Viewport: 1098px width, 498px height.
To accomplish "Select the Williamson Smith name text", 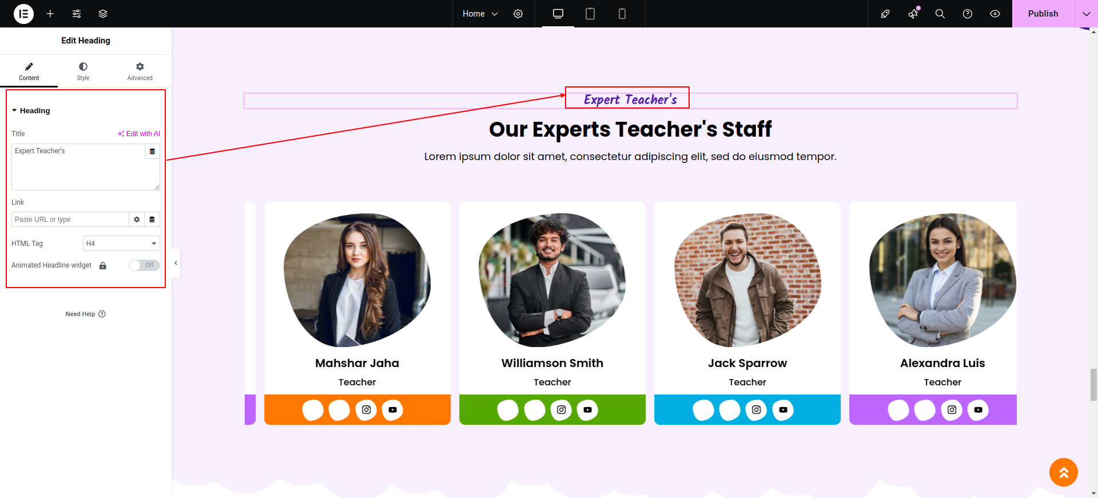I will click(552, 363).
